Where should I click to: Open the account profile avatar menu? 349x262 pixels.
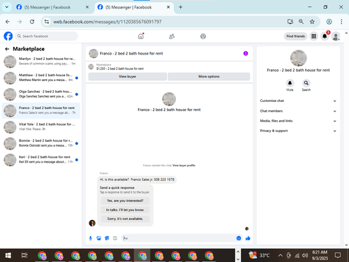pos(336,36)
